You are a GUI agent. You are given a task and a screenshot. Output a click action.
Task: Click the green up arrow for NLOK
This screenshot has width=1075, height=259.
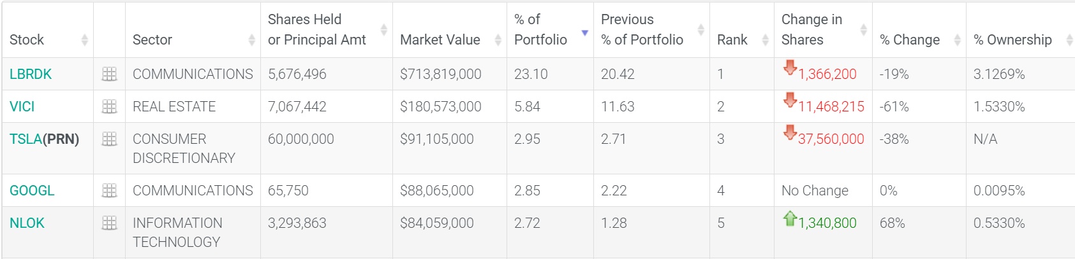pos(790,219)
